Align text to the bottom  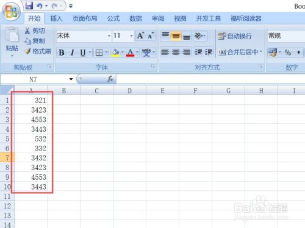coord(187,36)
